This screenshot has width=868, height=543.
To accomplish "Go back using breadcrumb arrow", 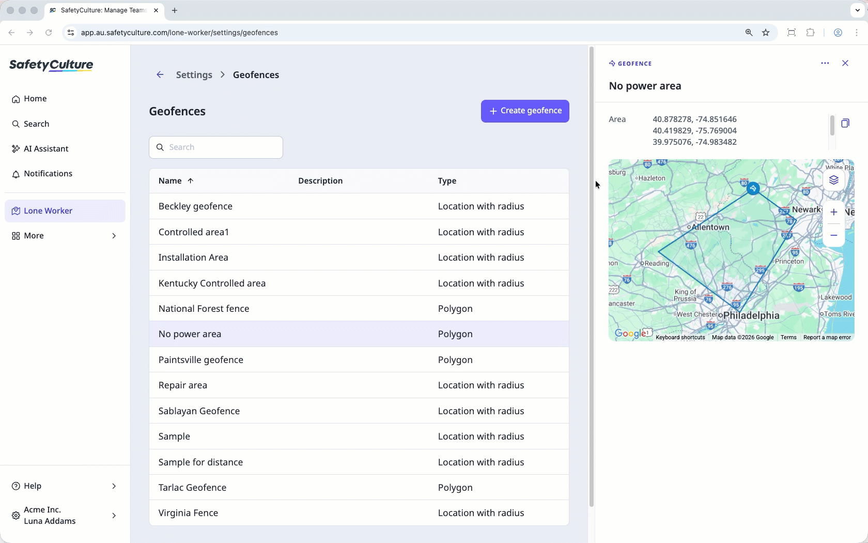I will click(x=160, y=75).
